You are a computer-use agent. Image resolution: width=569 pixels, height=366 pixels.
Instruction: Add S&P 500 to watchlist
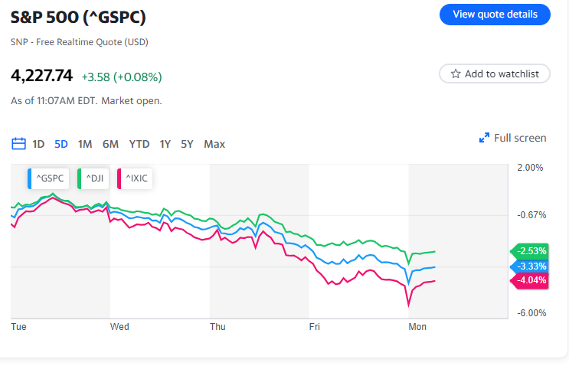(495, 74)
